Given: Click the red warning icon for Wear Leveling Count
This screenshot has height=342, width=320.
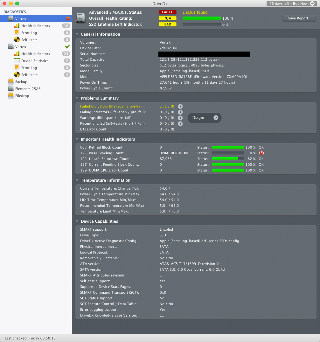Looking at the screenshot, I should click(261, 153).
